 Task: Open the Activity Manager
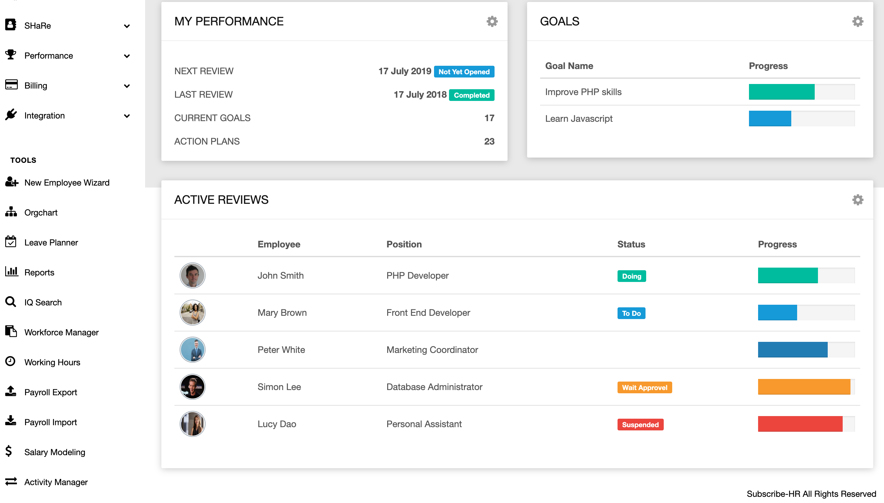(x=56, y=482)
